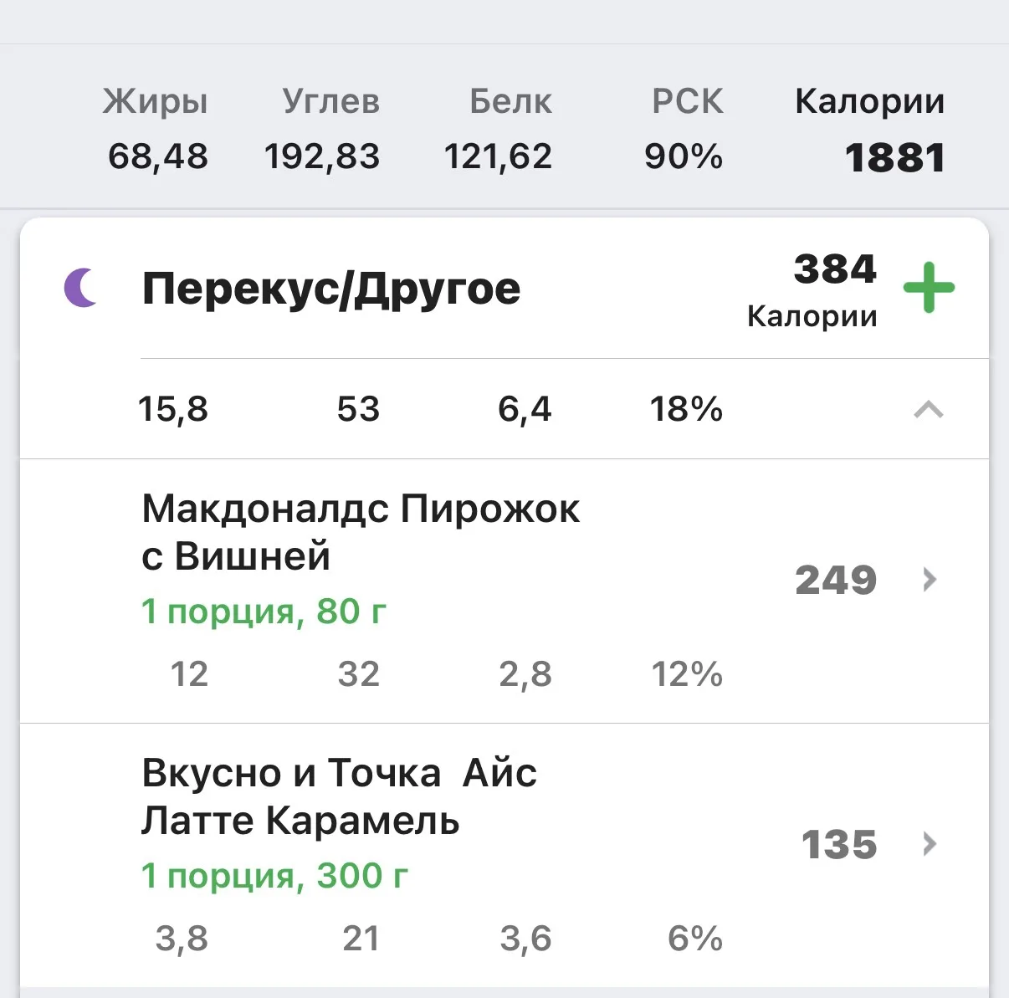Image resolution: width=1009 pixels, height=998 pixels.
Task: Tap the 1 порция, 300 г serving text
Action: point(274,876)
